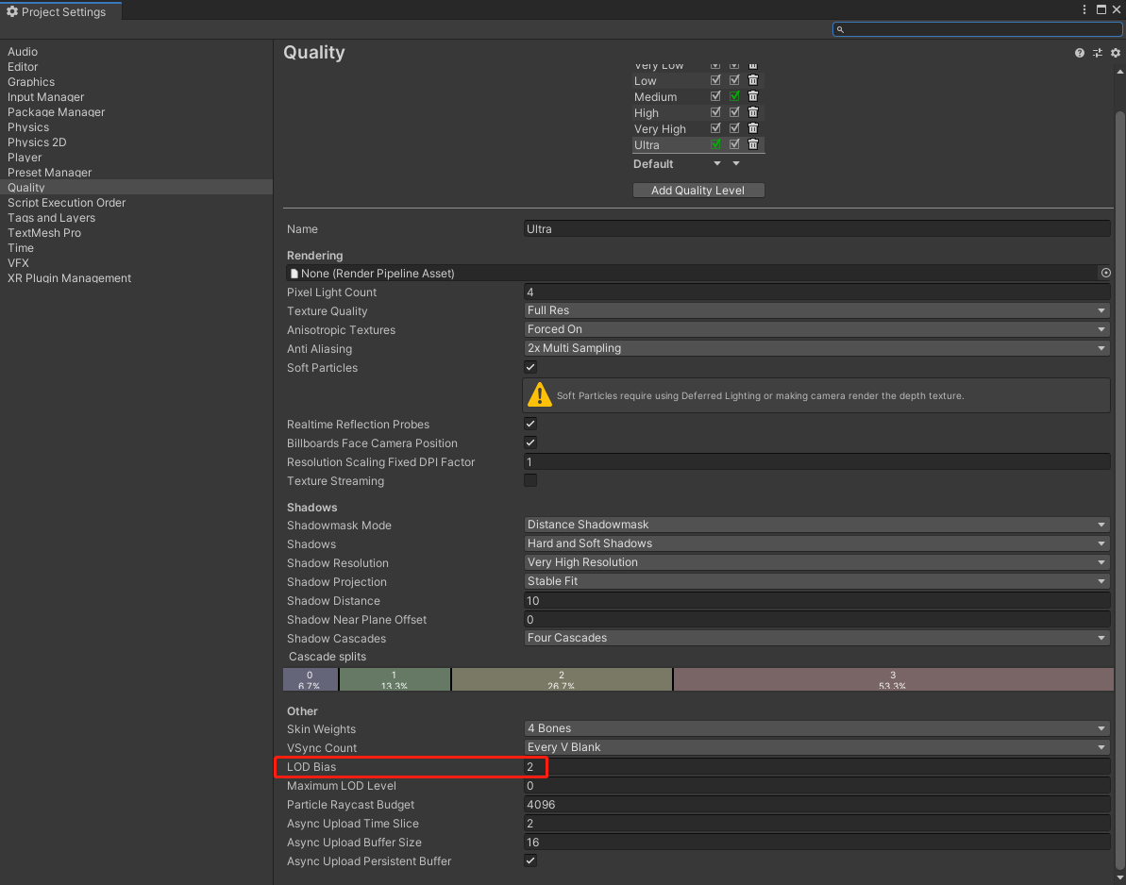Delete the High quality level
The image size is (1126, 885).
click(x=753, y=112)
